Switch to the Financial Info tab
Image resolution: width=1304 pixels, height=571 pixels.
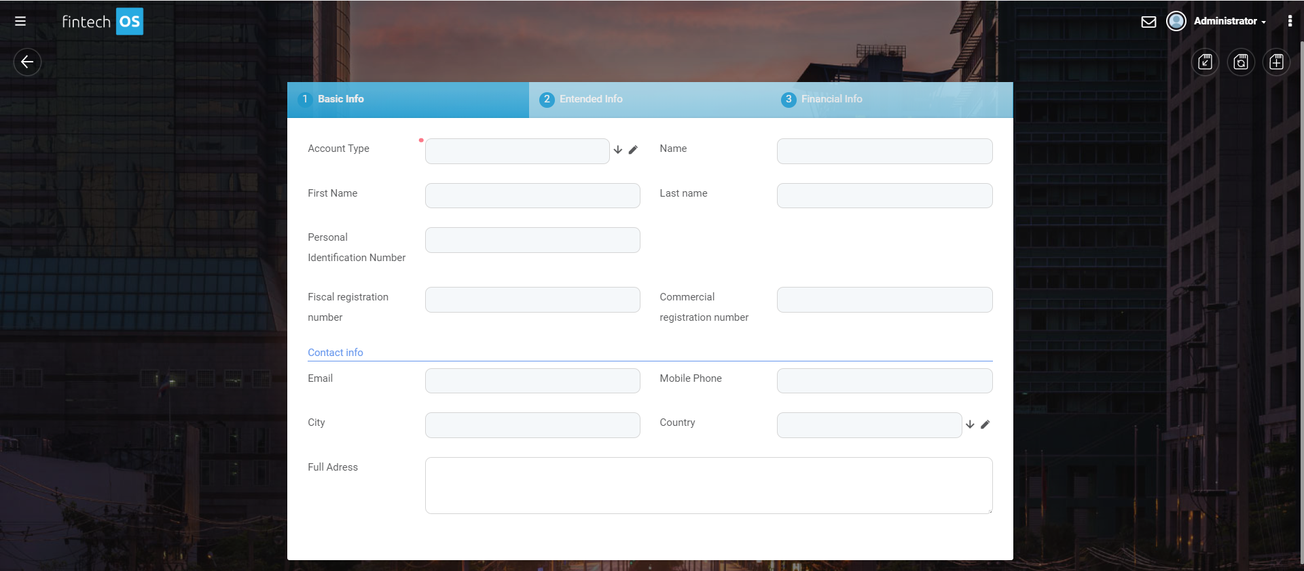click(831, 99)
